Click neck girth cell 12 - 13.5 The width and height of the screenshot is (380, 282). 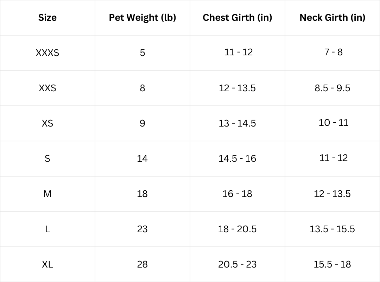[x=332, y=194]
